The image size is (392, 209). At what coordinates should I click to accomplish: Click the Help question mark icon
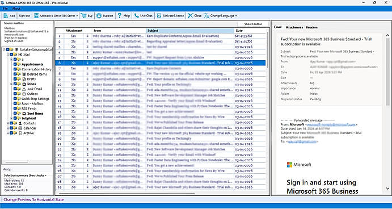pyautogui.click(x=120, y=15)
